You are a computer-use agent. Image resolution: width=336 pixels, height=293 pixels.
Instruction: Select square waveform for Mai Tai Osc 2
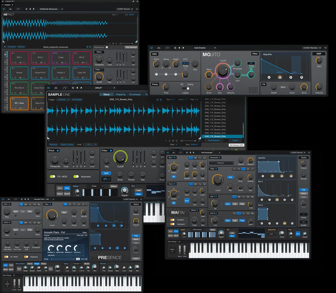point(204,184)
